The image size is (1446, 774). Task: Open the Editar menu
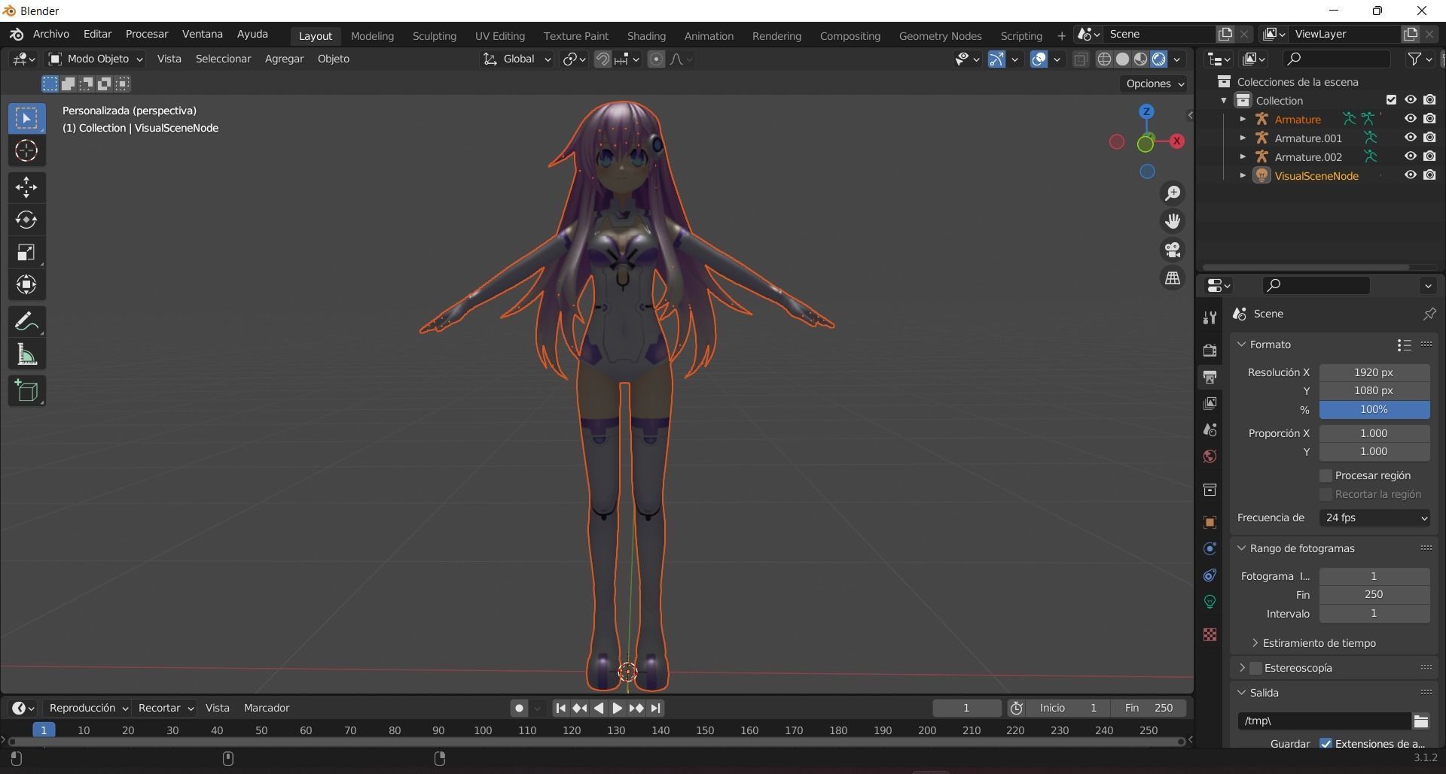click(x=98, y=35)
